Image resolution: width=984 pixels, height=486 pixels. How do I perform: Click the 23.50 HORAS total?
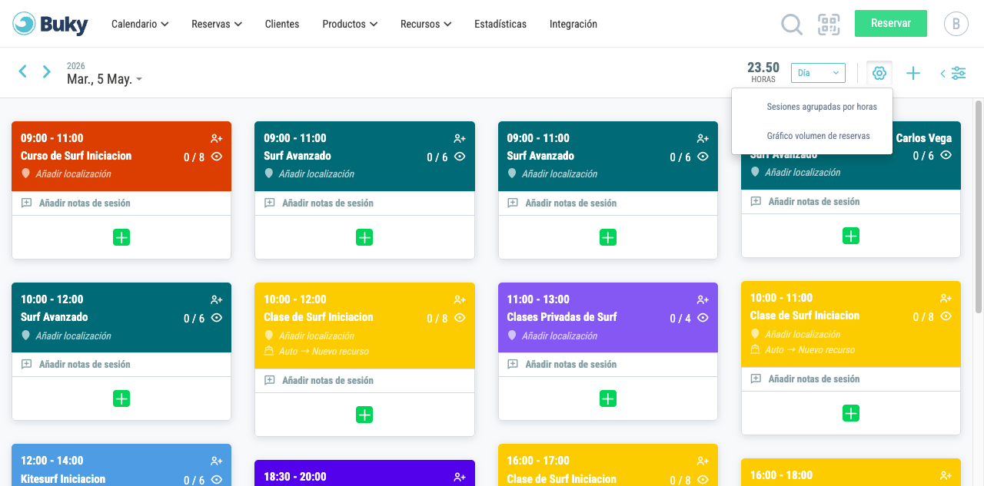coord(763,72)
